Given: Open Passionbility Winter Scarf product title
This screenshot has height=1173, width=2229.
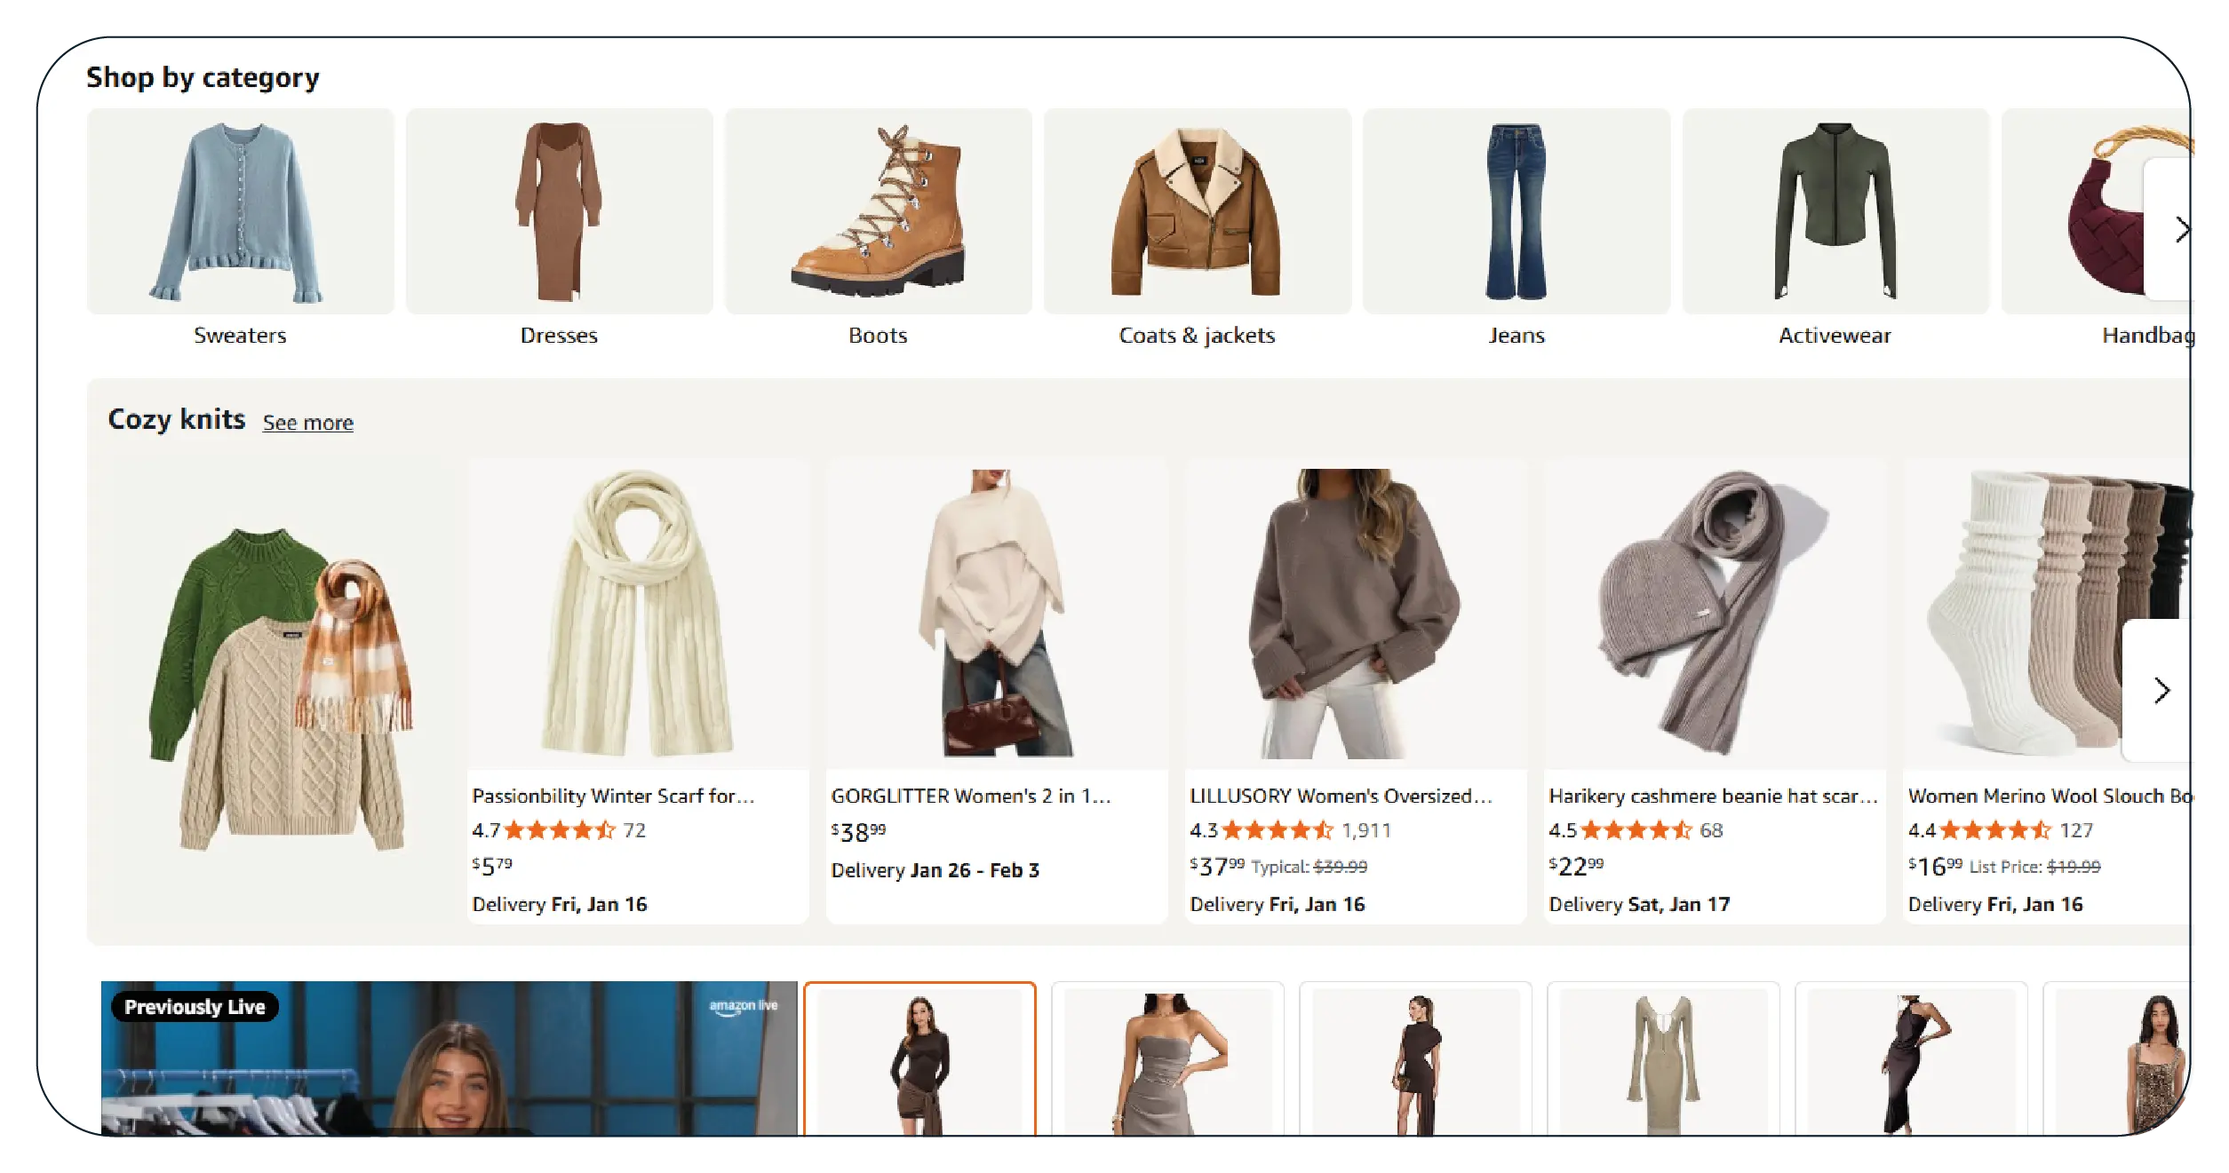Looking at the screenshot, I should coord(613,796).
